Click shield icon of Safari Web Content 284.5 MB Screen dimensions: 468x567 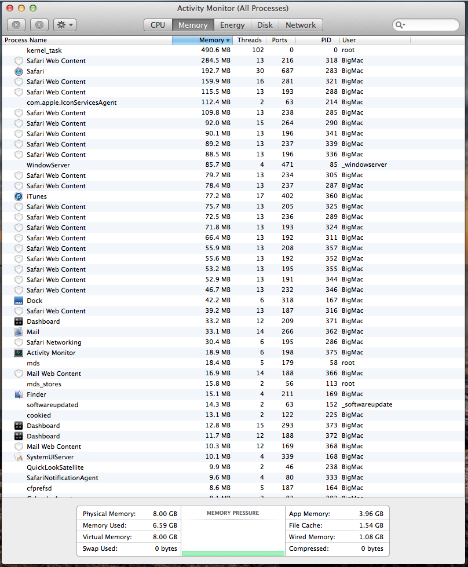[x=19, y=61]
